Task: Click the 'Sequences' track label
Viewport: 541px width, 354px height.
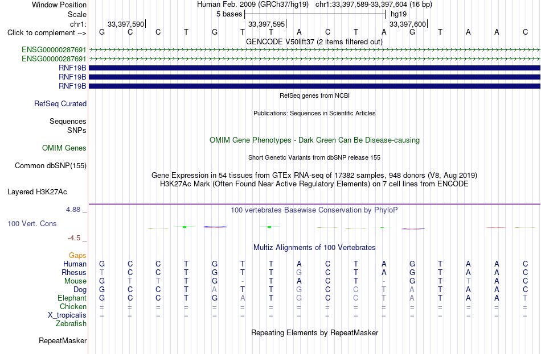Action: [x=68, y=121]
